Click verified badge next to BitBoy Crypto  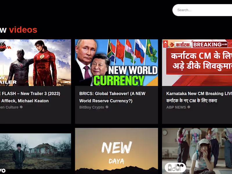(x=107, y=107)
